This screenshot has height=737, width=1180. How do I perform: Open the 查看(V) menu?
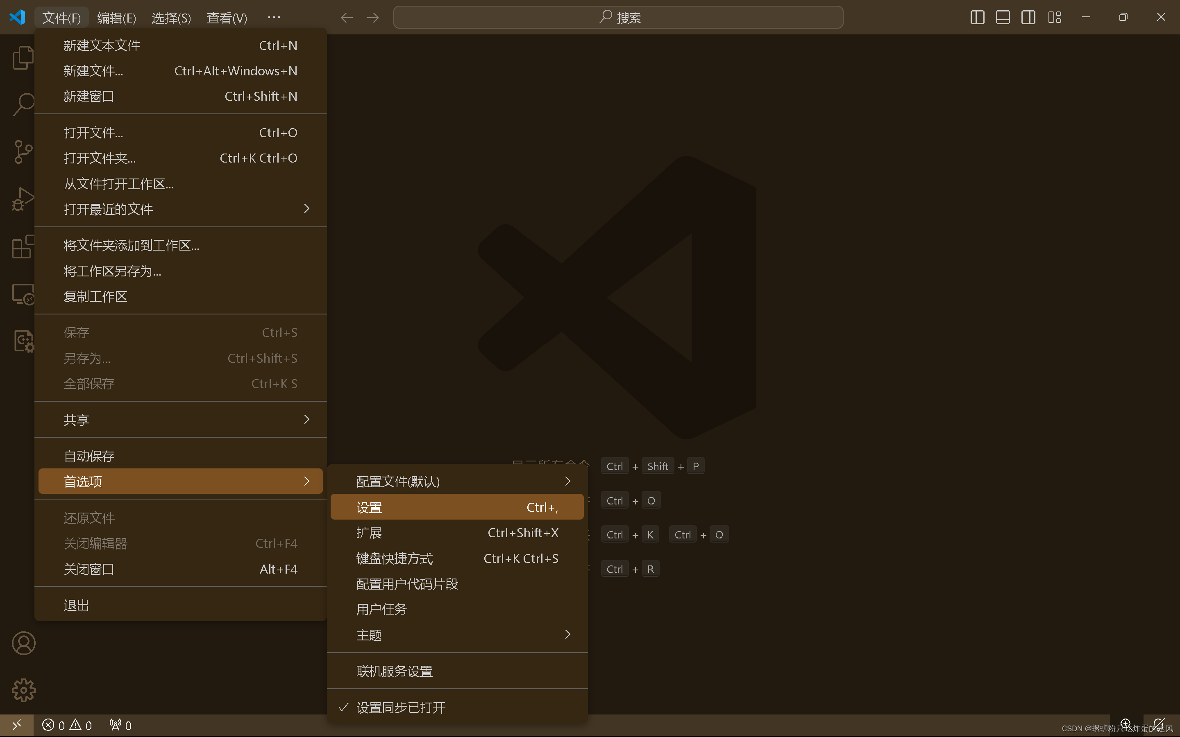coord(227,18)
